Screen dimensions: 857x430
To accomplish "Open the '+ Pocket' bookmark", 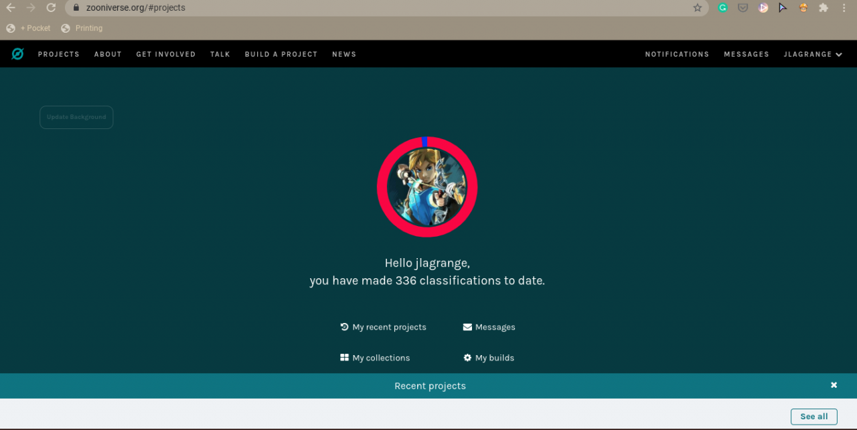I will coord(29,28).
